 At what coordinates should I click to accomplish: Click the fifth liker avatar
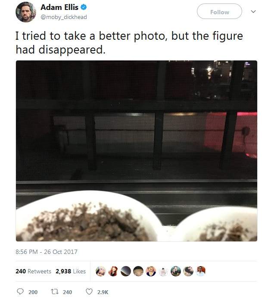[x=151, y=271]
